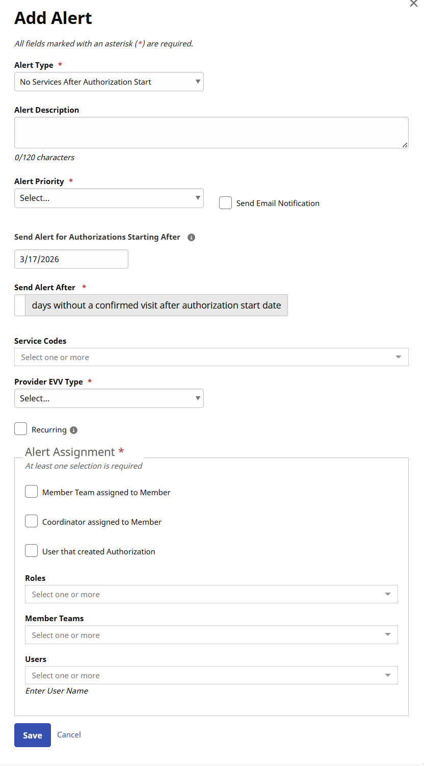This screenshot has width=424, height=766.
Task: Click the Cancel link
Action: click(69, 734)
